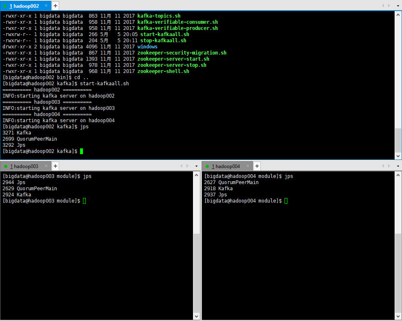Add new tab next to hadoop003
Viewport: 402px width, 321px height.
pyautogui.click(x=55, y=166)
